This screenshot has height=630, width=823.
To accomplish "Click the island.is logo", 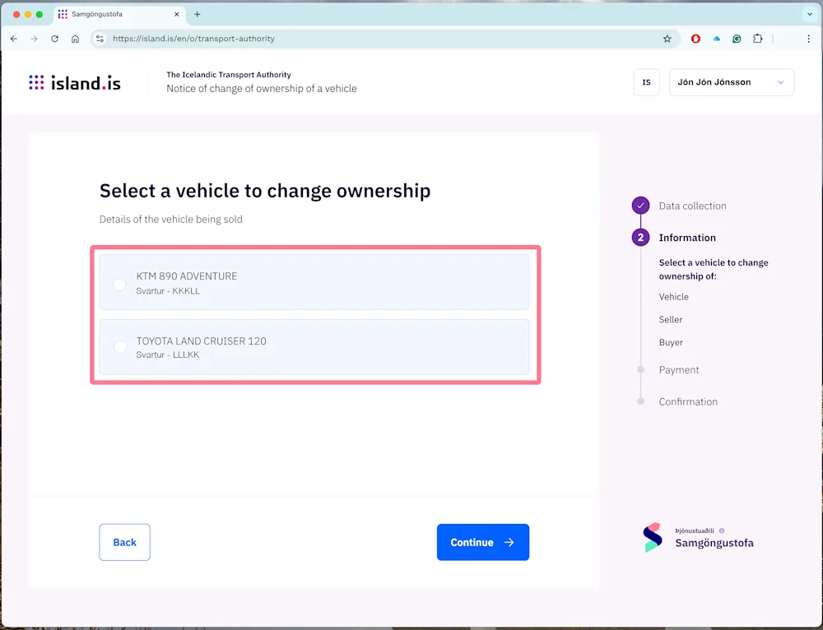I will click(x=74, y=82).
